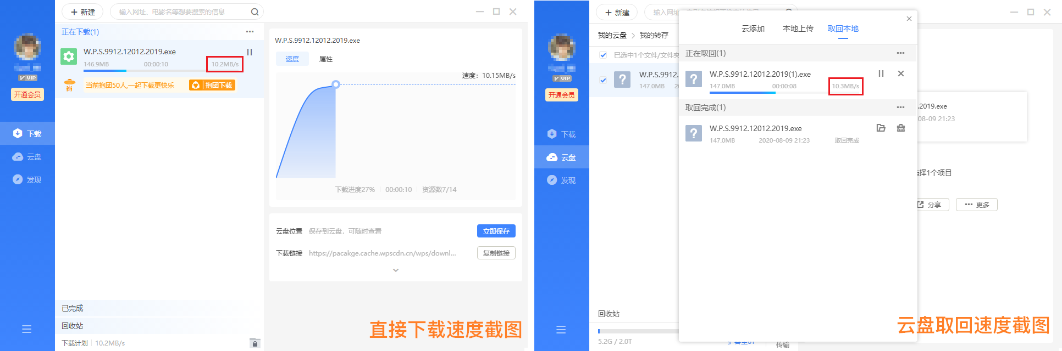1062x351 pixels.
Task: Pause the download under 正在下载(1)
Action: [x=249, y=52]
